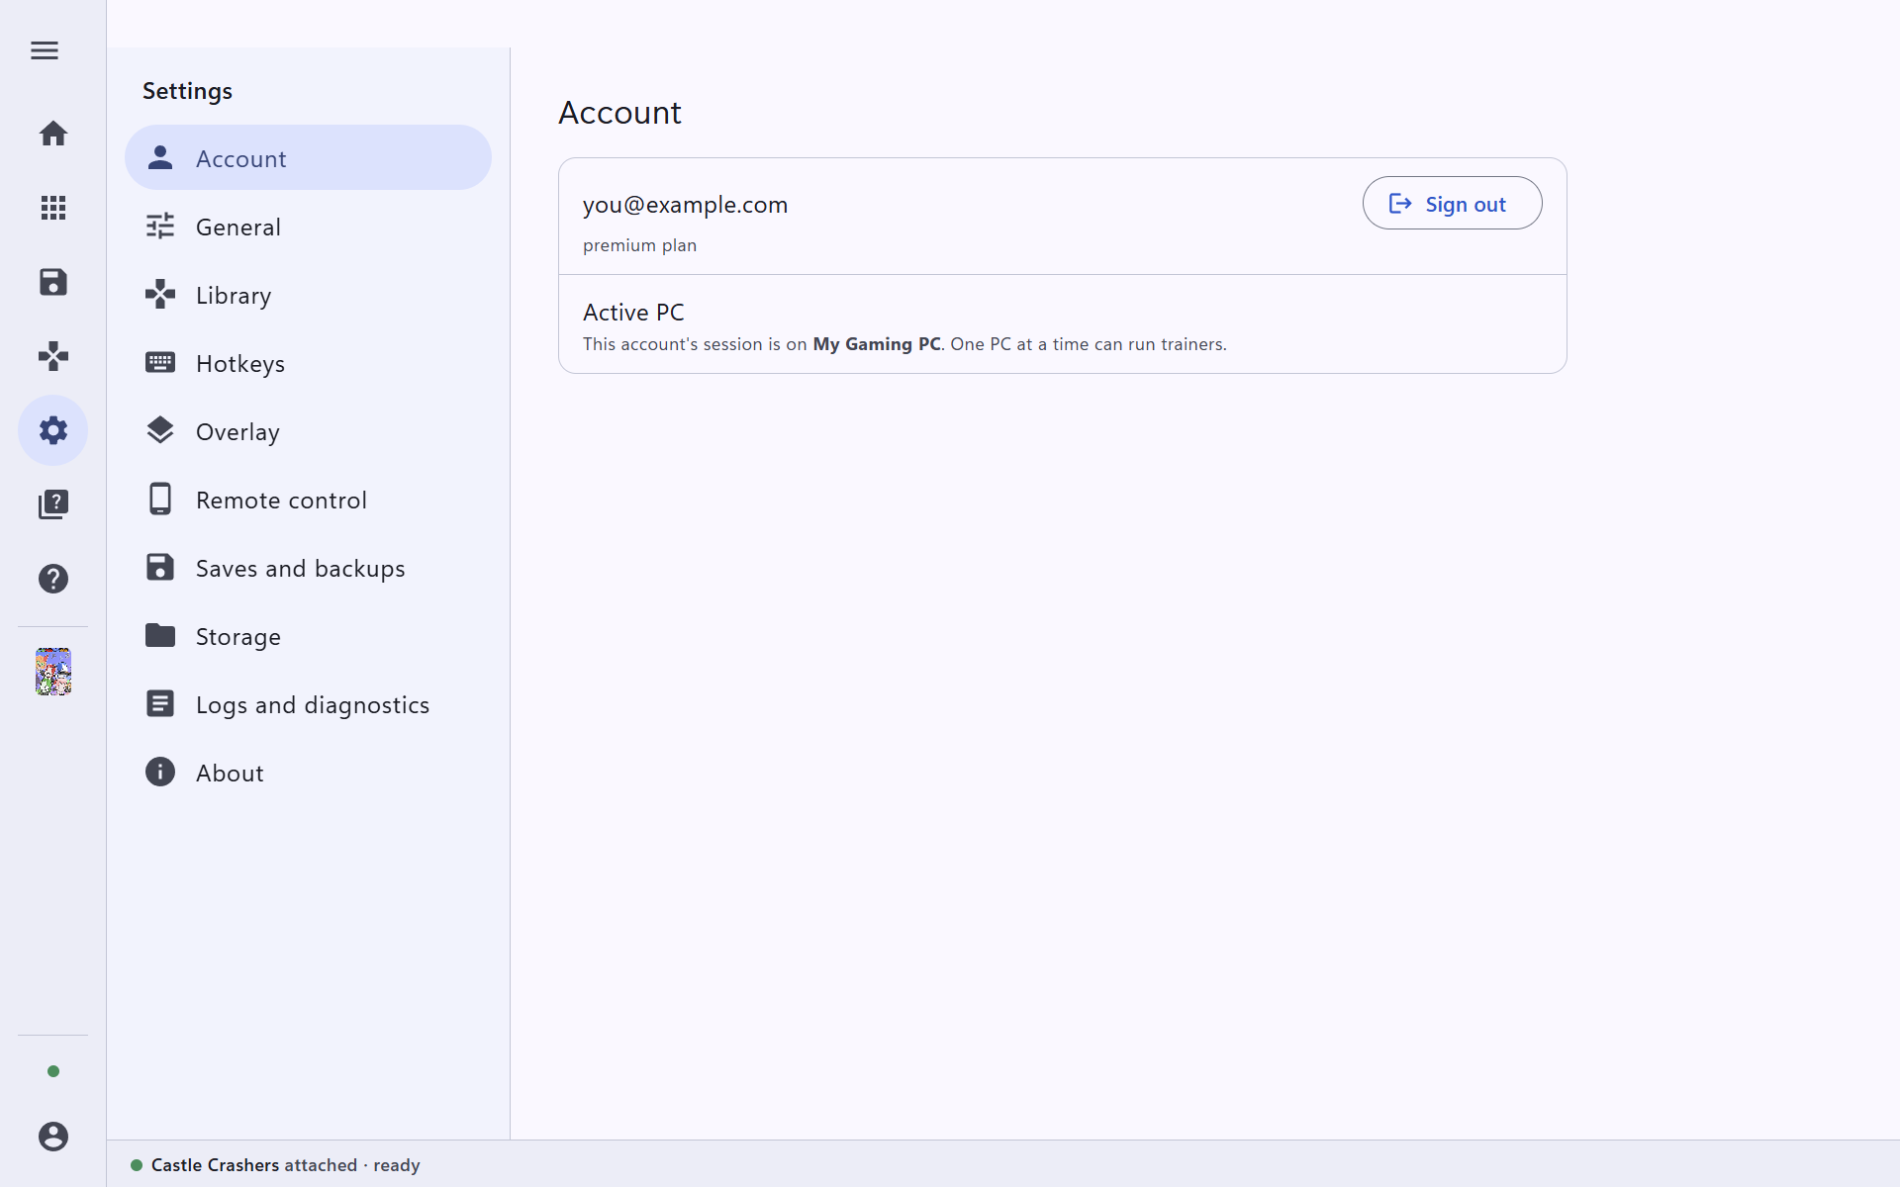Click the you@example.com email text
This screenshot has width=1900, height=1187.
tap(685, 205)
